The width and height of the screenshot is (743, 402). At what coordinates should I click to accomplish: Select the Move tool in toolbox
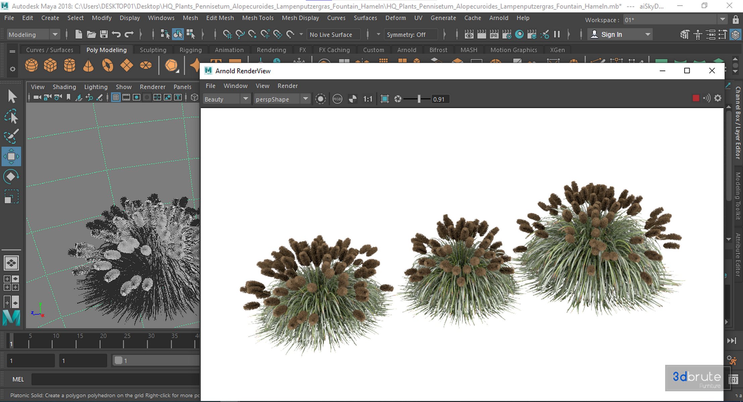[11, 156]
